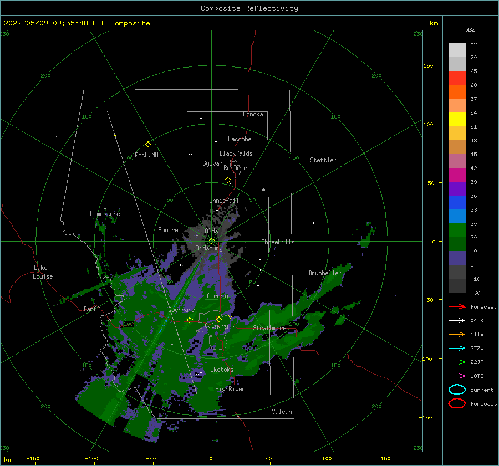Screen dimensions: 499x466
Task: Click the yellow diamond marker south of RedDeer
Action: [x=228, y=180]
